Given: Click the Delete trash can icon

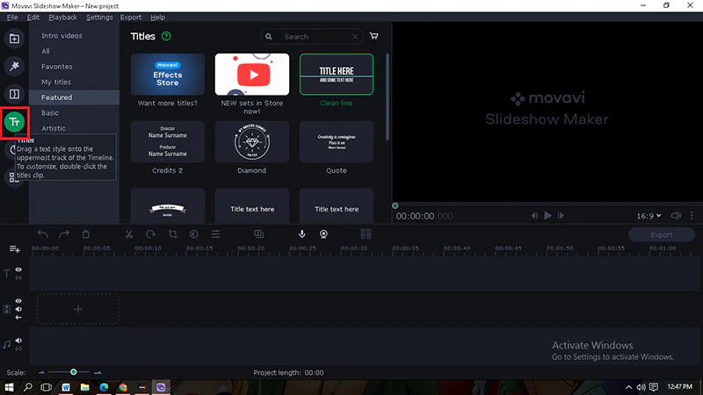Looking at the screenshot, I should 86,233.
